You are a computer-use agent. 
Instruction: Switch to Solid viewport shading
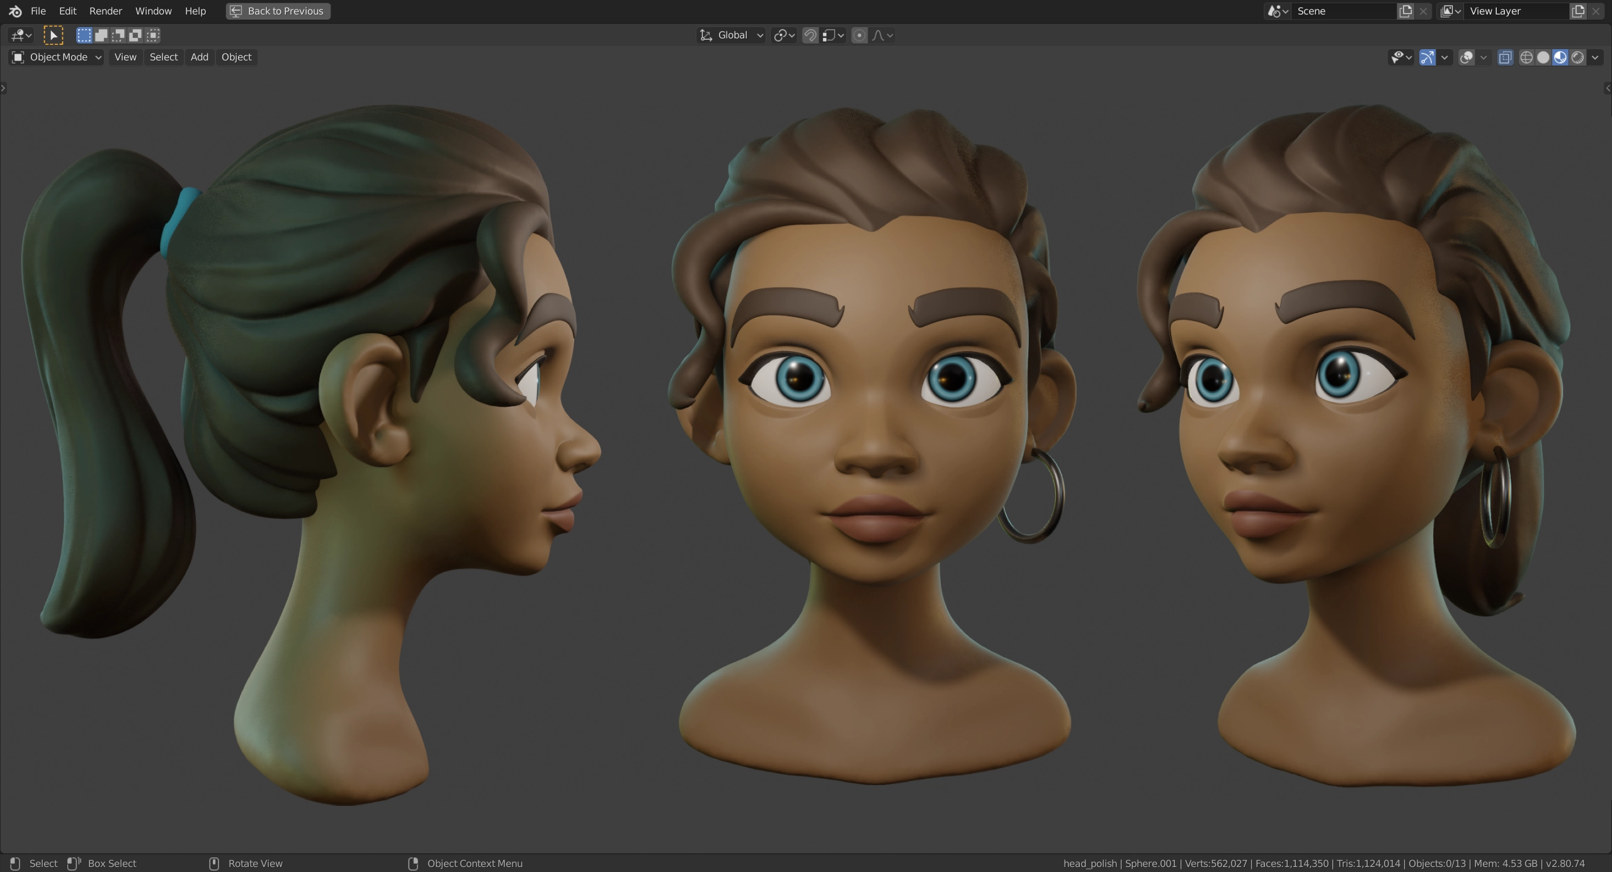coord(1543,57)
